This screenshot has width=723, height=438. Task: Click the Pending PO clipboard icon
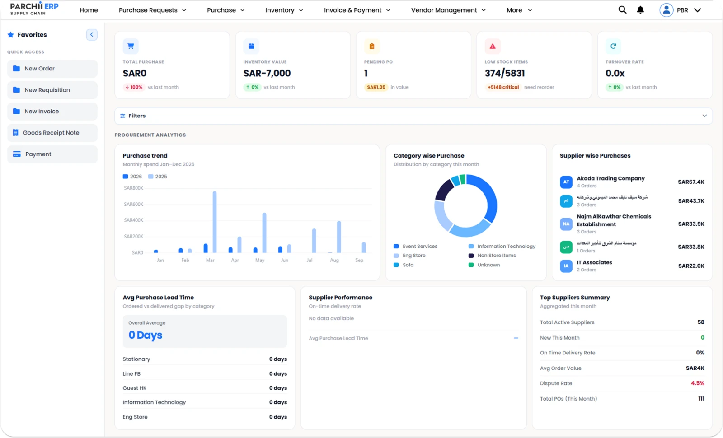click(372, 46)
